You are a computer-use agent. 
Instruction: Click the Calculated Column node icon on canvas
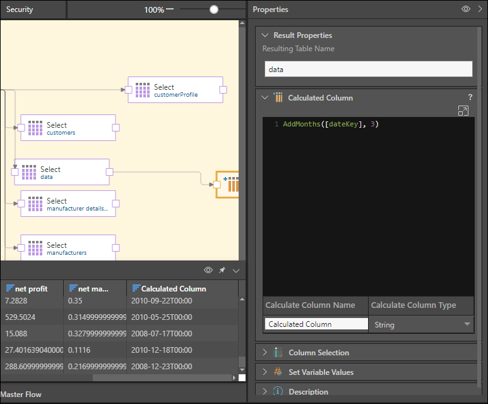[x=231, y=185]
